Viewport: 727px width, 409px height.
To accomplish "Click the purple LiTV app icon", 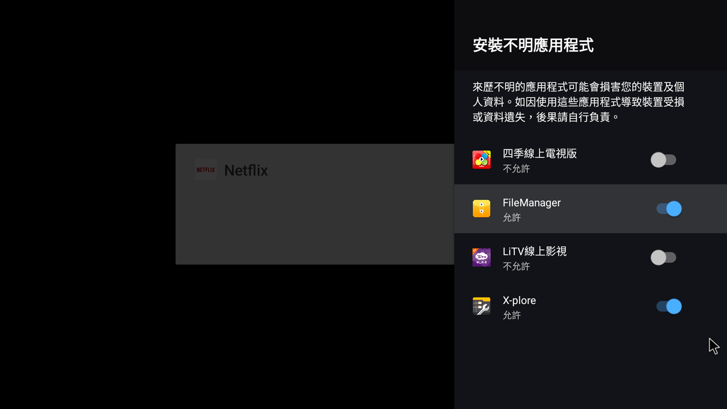I will point(481,257).
